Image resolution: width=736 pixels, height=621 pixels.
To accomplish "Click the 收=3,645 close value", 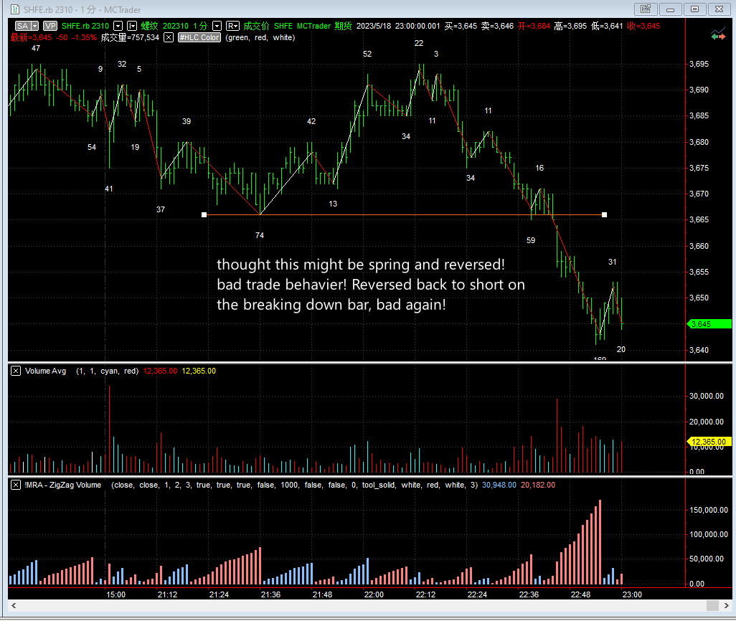I will coord(643,26).
